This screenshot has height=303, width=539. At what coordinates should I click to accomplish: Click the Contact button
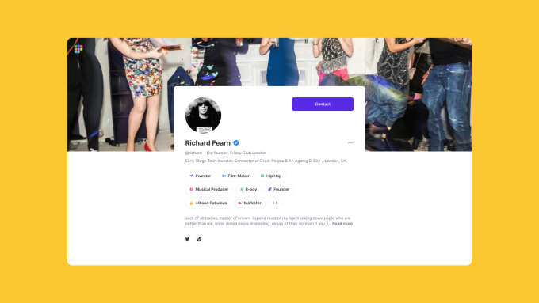coord(323,104)
